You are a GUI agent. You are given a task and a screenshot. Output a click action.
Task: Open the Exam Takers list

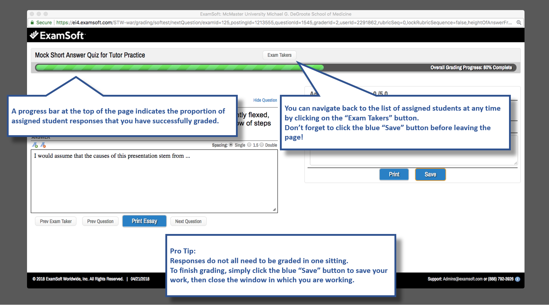click(x=280, y=55)
